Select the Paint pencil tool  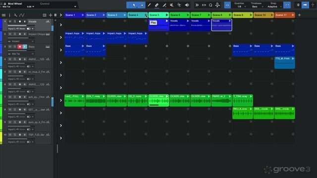click(x=149, y=5)
